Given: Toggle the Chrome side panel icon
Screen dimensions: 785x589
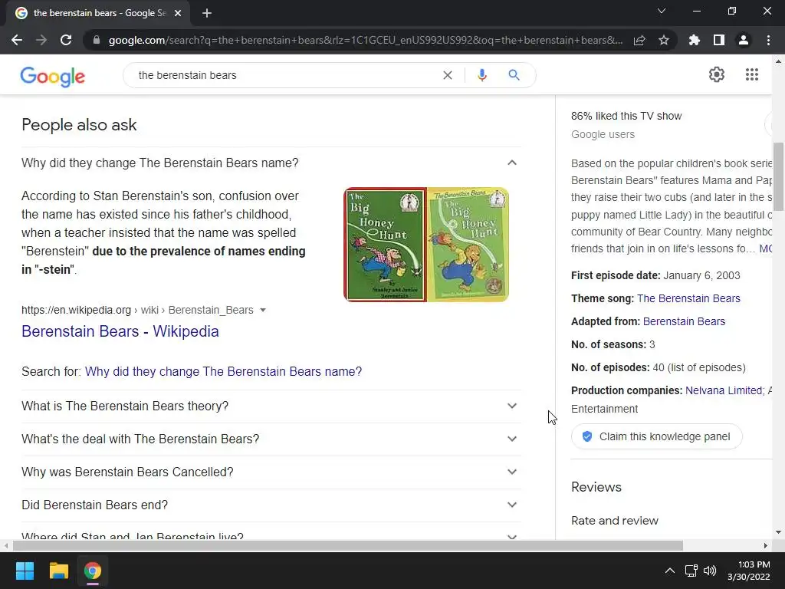Looking at the screenshot, I should (719, 40).
